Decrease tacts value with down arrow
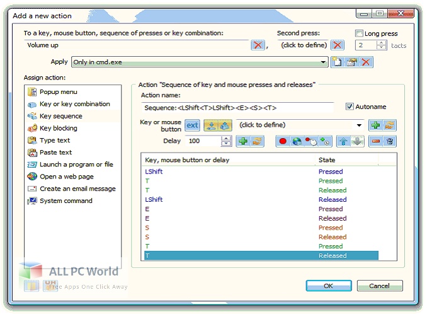 pos(382,47)
